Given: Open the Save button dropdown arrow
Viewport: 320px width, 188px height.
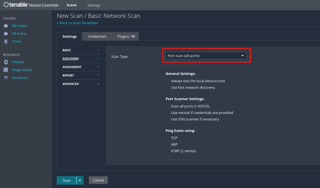Looking at the screenshot, I should 80,180.
